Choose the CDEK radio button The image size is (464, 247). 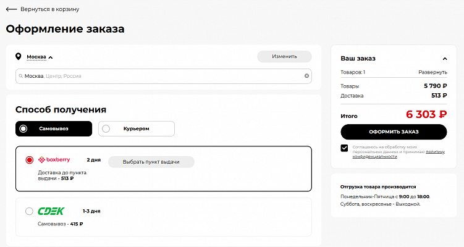(29, 211)
